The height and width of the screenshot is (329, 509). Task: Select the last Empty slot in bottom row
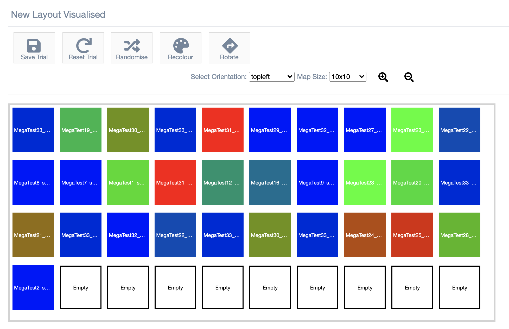coord(460,287)
